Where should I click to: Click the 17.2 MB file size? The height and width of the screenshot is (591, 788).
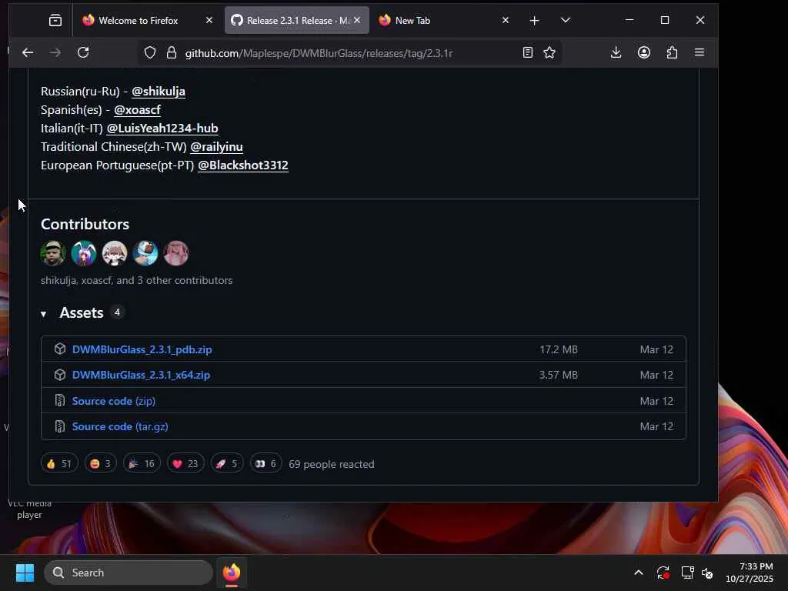click(559, 350)
